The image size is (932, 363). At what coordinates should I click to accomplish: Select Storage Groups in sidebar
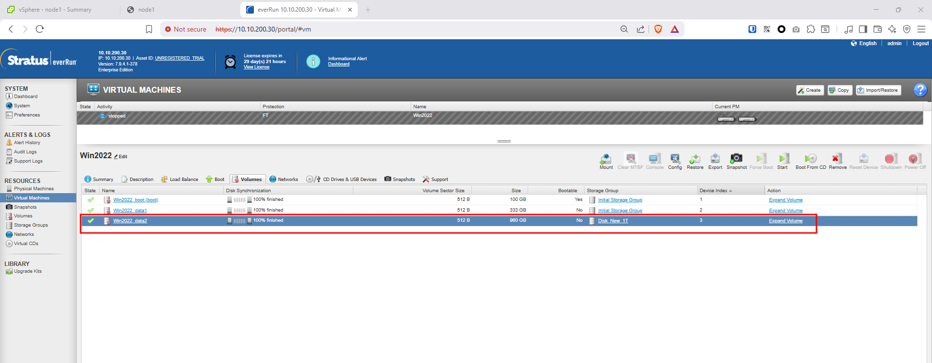31,225
